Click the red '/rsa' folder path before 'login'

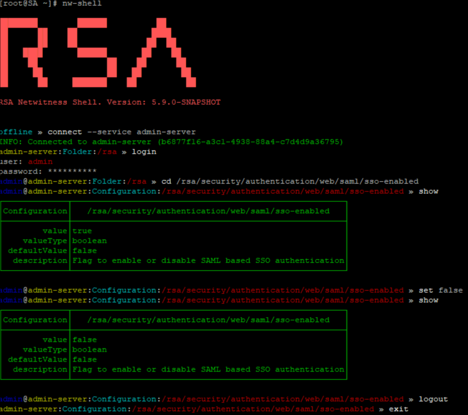pyautogui.click(x=107, y=152)
